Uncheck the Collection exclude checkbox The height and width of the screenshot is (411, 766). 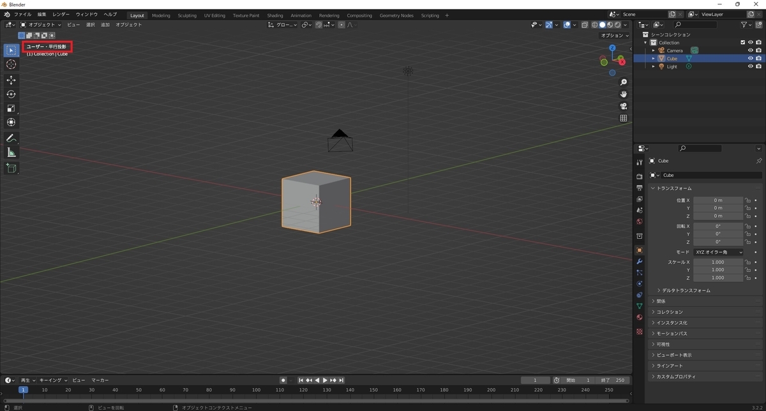click(742, 43)
